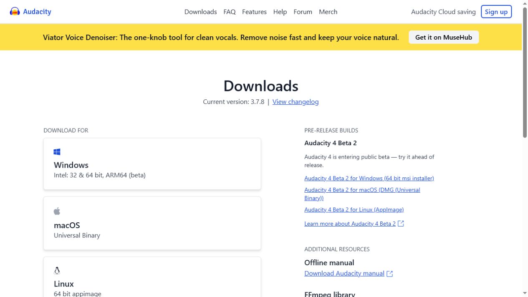Go to Features in the navigation
Screen dimensions: 528x297
point(254,12)
